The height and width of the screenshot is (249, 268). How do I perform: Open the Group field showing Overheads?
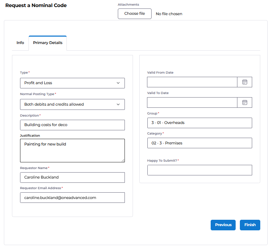tap(200, 123)
